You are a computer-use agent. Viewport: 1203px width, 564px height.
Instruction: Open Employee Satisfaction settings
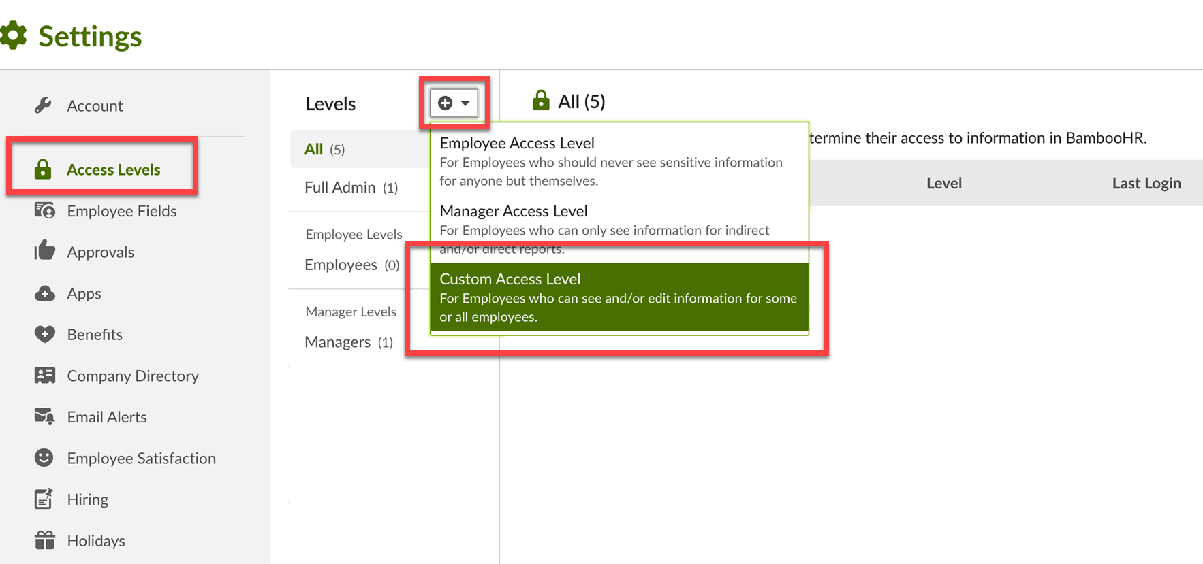click(141, 458)
